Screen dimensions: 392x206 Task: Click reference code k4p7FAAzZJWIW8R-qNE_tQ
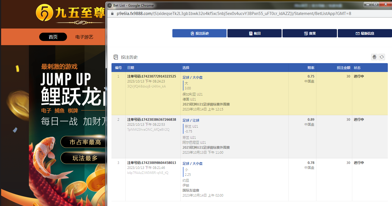pyautogui.click(x=148, y=173)
